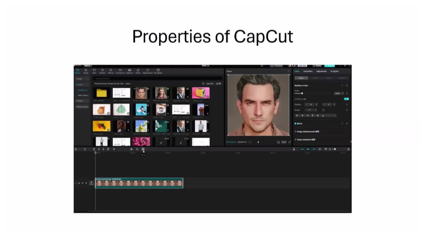
Task: Open the yellow folder thumbnail
Action: 102,93
